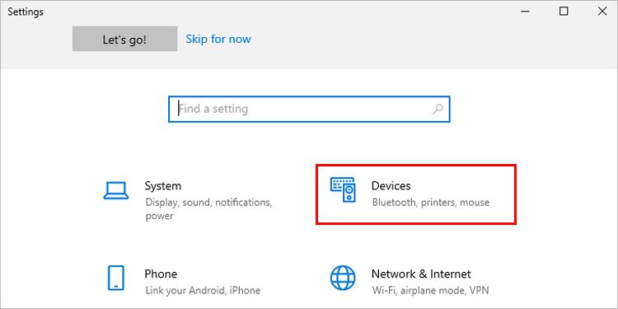
Task: Minimize the Settings window
Action: point(525,12)
